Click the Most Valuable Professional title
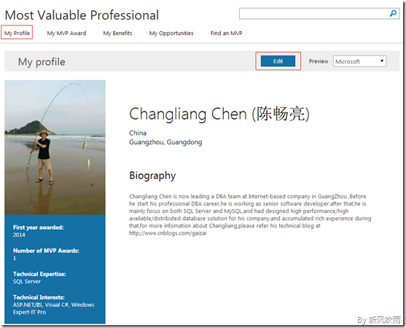406x328 pixels. tap(82, 15)
